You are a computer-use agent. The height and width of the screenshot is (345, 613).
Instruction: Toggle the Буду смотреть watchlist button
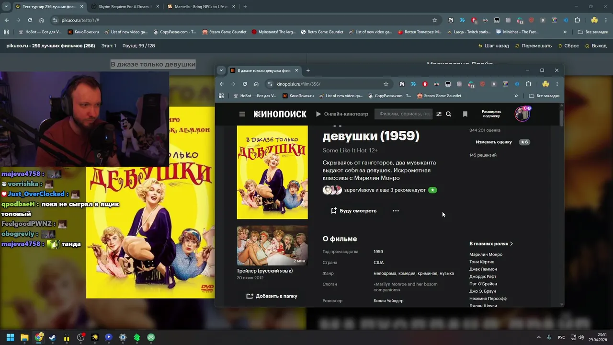(353, 211)
